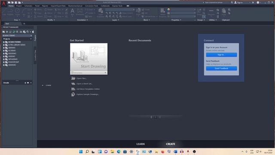Switch to the CREATE page at bottom
275x155 pixels.
pos(171,144)
